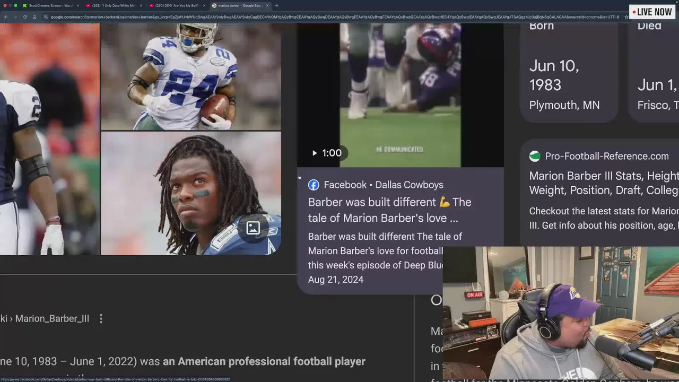The width and height of the screenshot is (679, 382).
Task: Click the Pro-Football-Reference site icon
Action: pyautogui.click(x=535, y=156)
